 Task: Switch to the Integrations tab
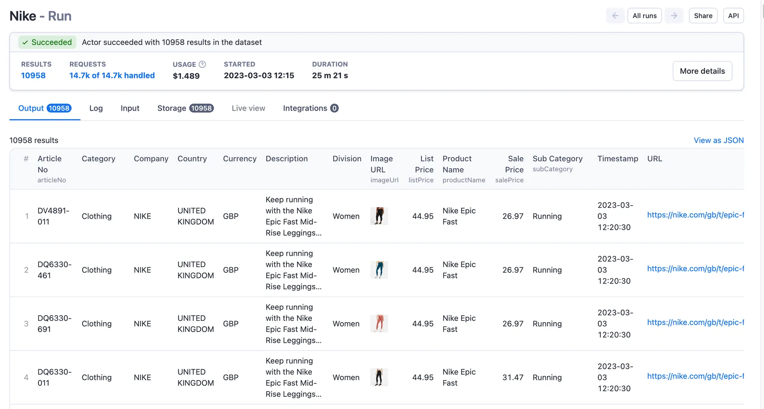[x=311, y=109]
